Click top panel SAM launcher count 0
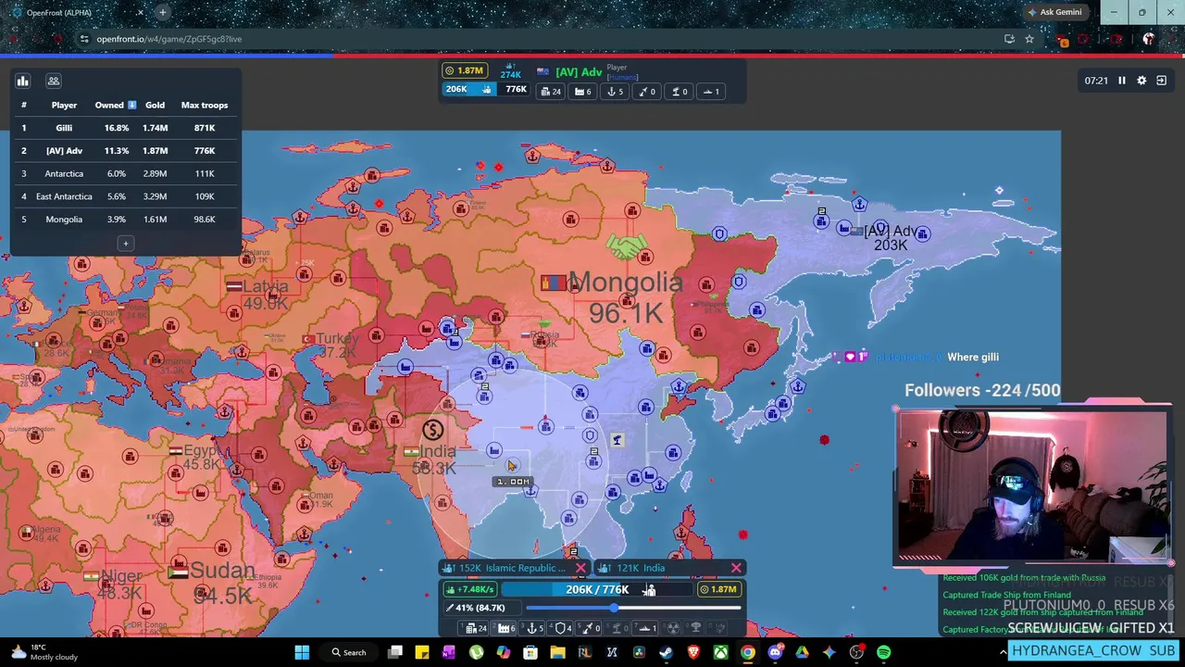 point(680,92)
